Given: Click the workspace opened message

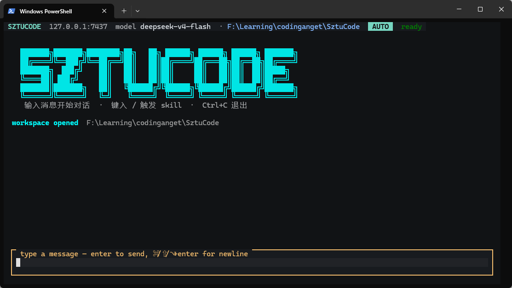Looking at the screenshot, I should pos(45,123).
